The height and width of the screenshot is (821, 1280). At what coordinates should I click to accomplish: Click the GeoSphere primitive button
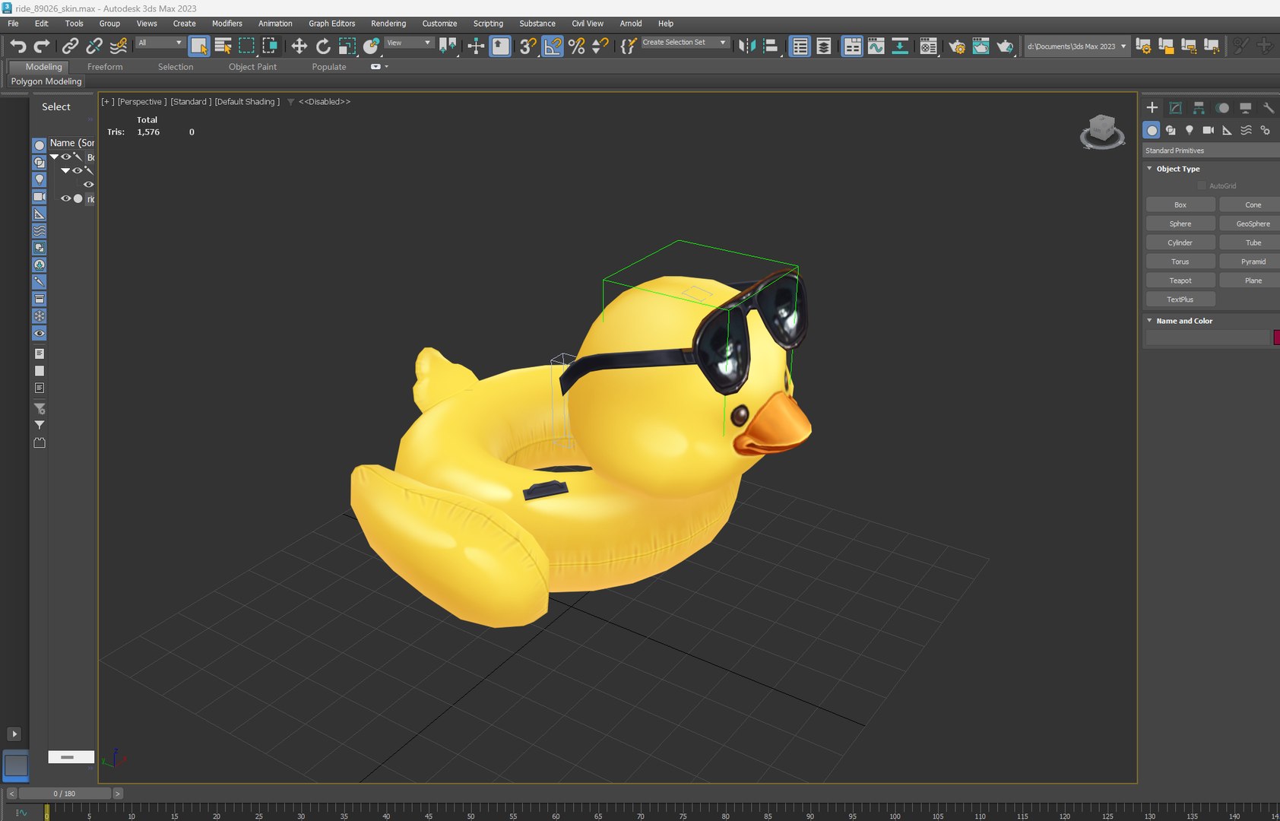[x=1252, y=223]
